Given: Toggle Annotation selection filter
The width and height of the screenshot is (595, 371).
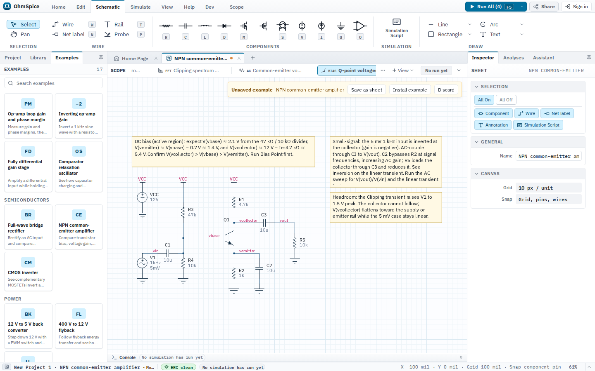Looking at the screenshot, I should click(x=493, y=125).
